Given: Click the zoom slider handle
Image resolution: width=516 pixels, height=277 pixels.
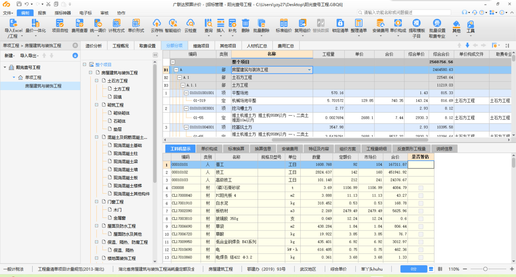Looking at the screenshot, I should (x=485, y=269).
